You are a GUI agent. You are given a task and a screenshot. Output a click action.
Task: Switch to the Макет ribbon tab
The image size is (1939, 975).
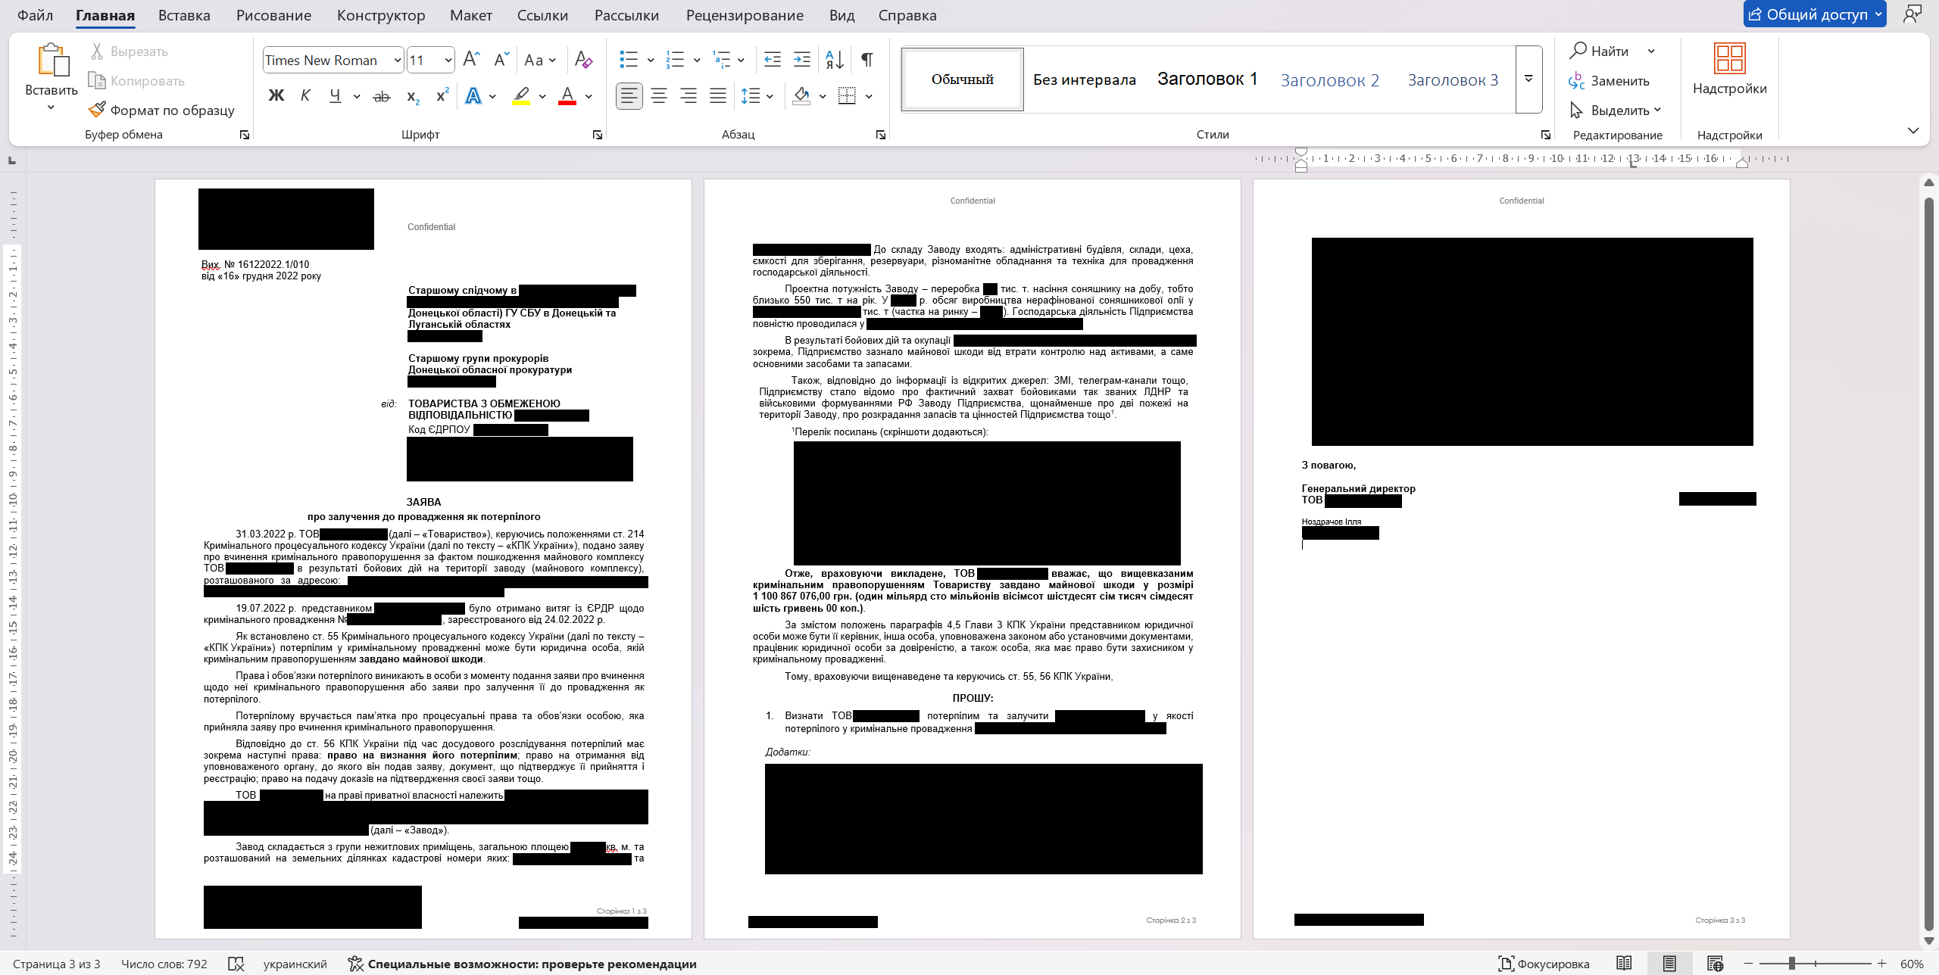pos(470,15)
